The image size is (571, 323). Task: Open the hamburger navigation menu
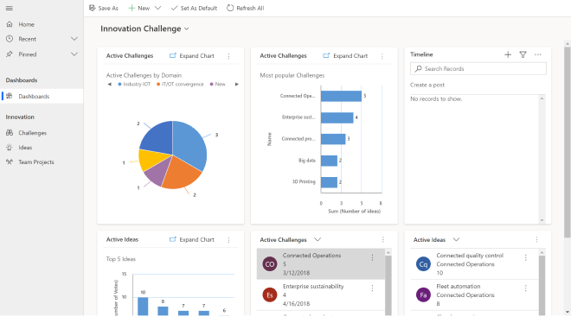[x=10, y=8]
